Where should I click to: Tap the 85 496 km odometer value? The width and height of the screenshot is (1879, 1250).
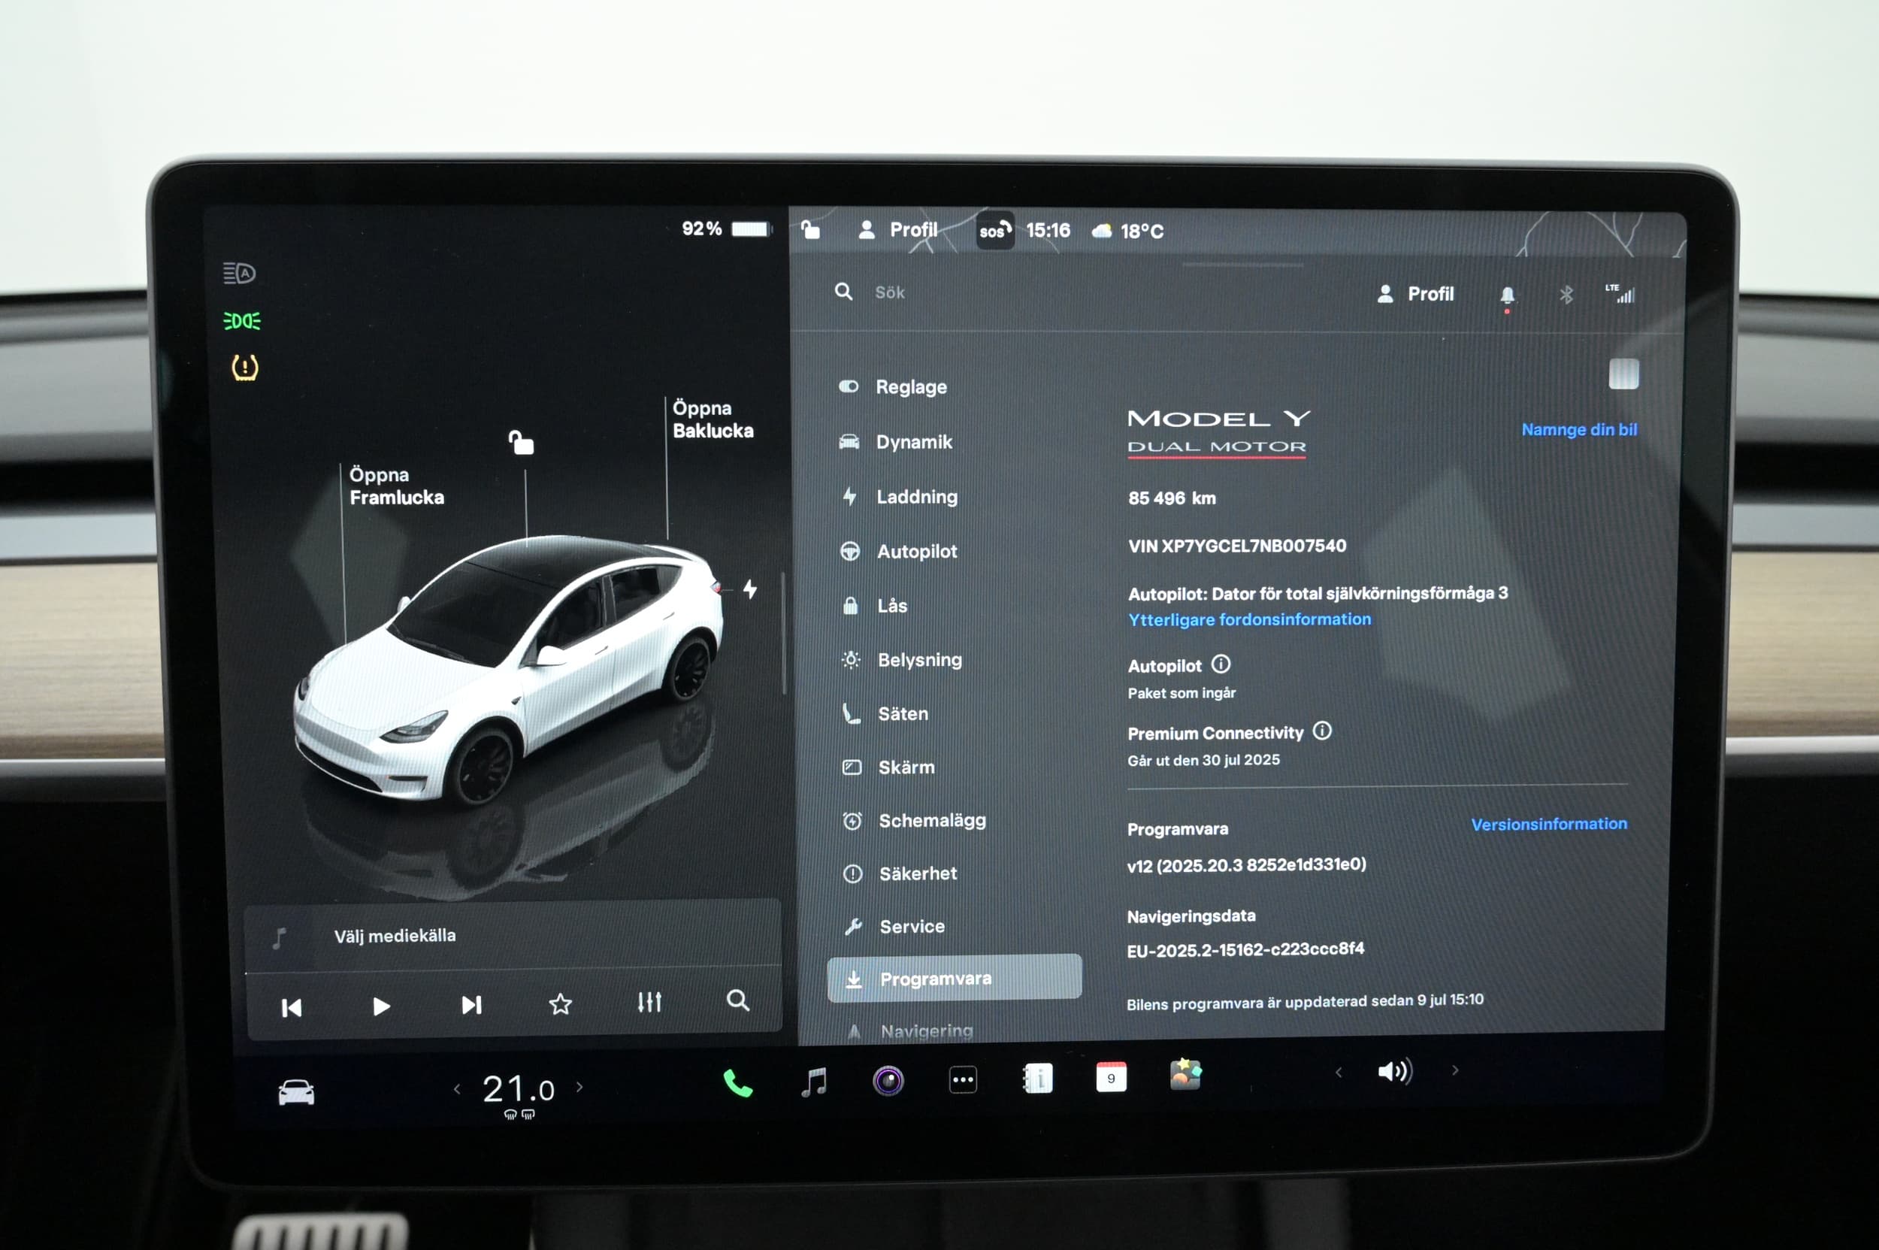[x=1172, y=498]
